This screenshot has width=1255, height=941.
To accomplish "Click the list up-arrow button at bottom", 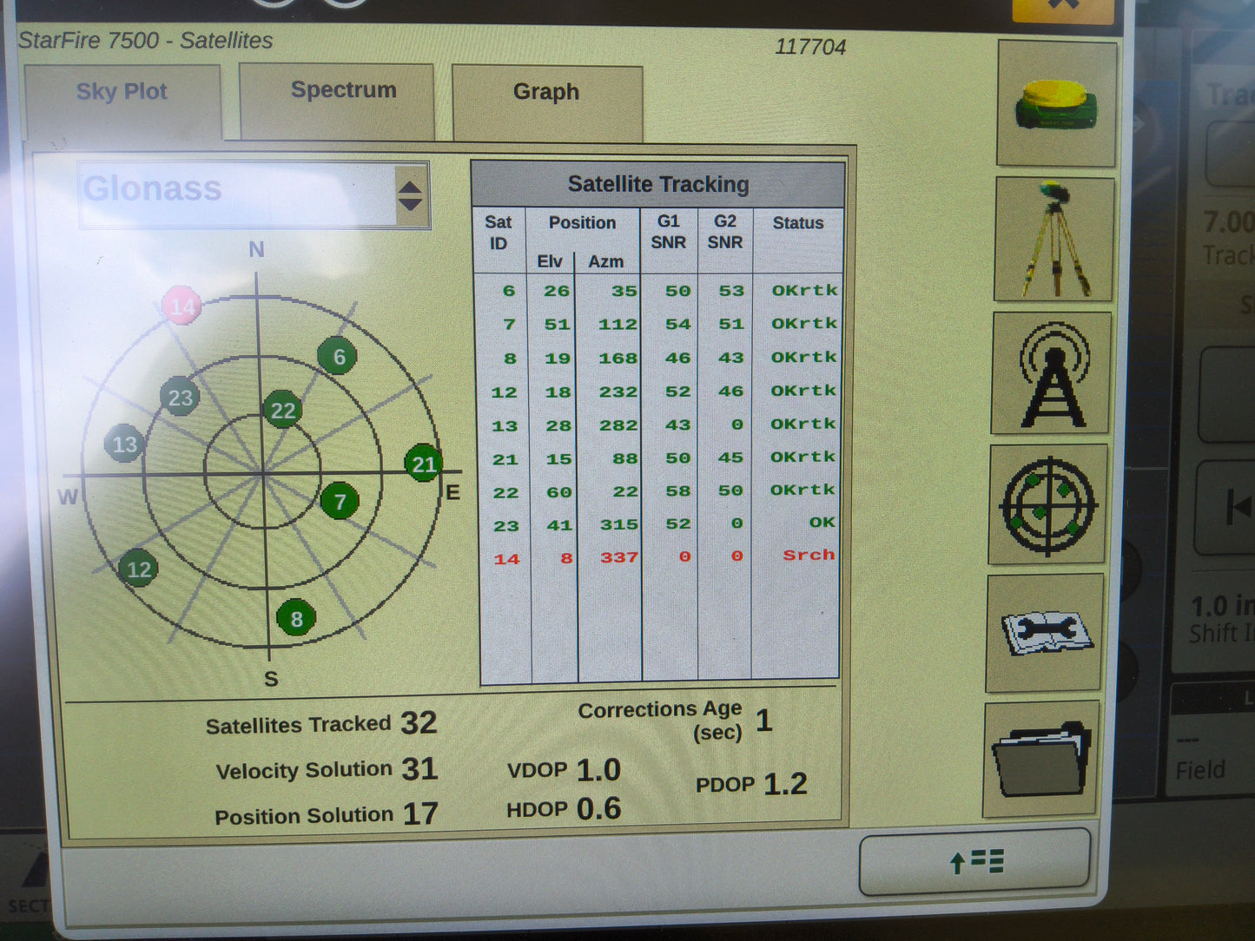I will [x=974, y=861].
